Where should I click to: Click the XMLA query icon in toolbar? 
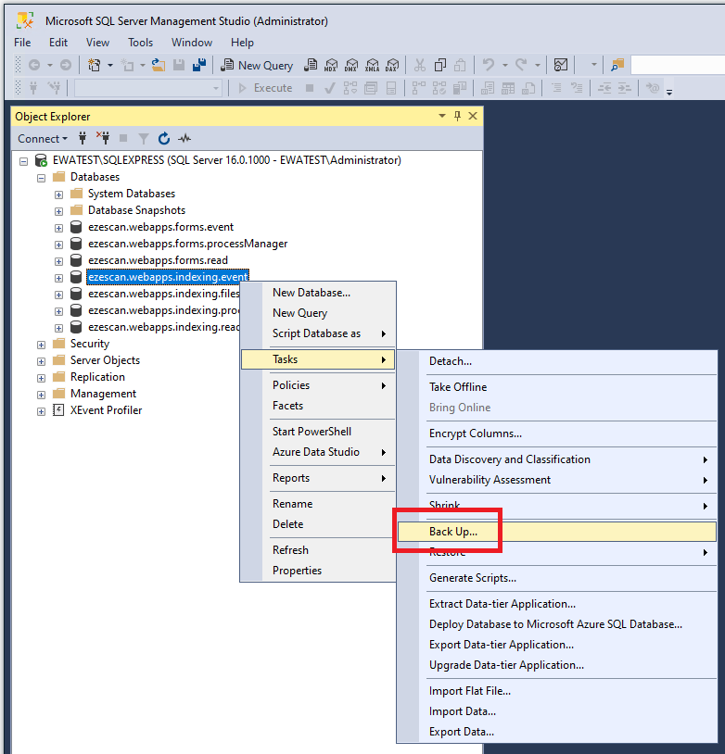point(372,65)
